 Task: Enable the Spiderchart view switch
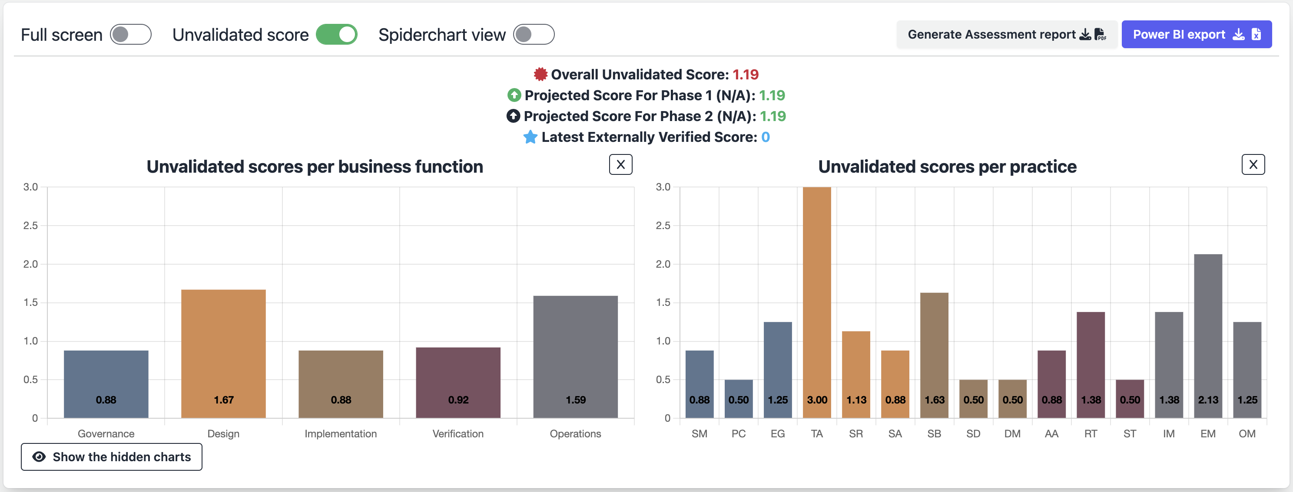534,35
